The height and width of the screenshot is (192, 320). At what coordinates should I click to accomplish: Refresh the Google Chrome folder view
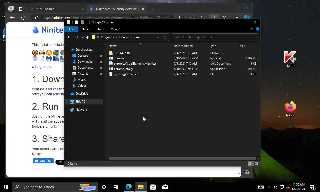(x=165, y=37)
